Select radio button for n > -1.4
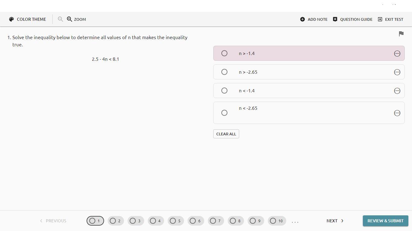This screenshot has width=412, height=231. coord(224,54)
